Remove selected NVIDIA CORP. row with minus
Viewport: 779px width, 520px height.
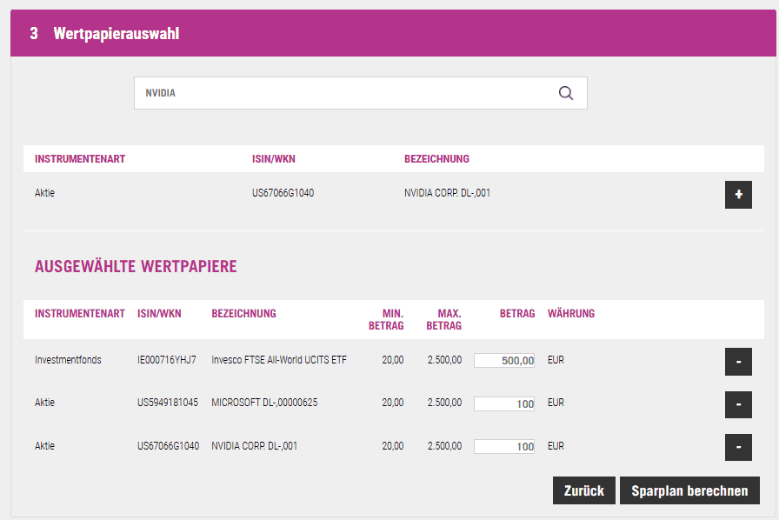(x=738, y=448)
